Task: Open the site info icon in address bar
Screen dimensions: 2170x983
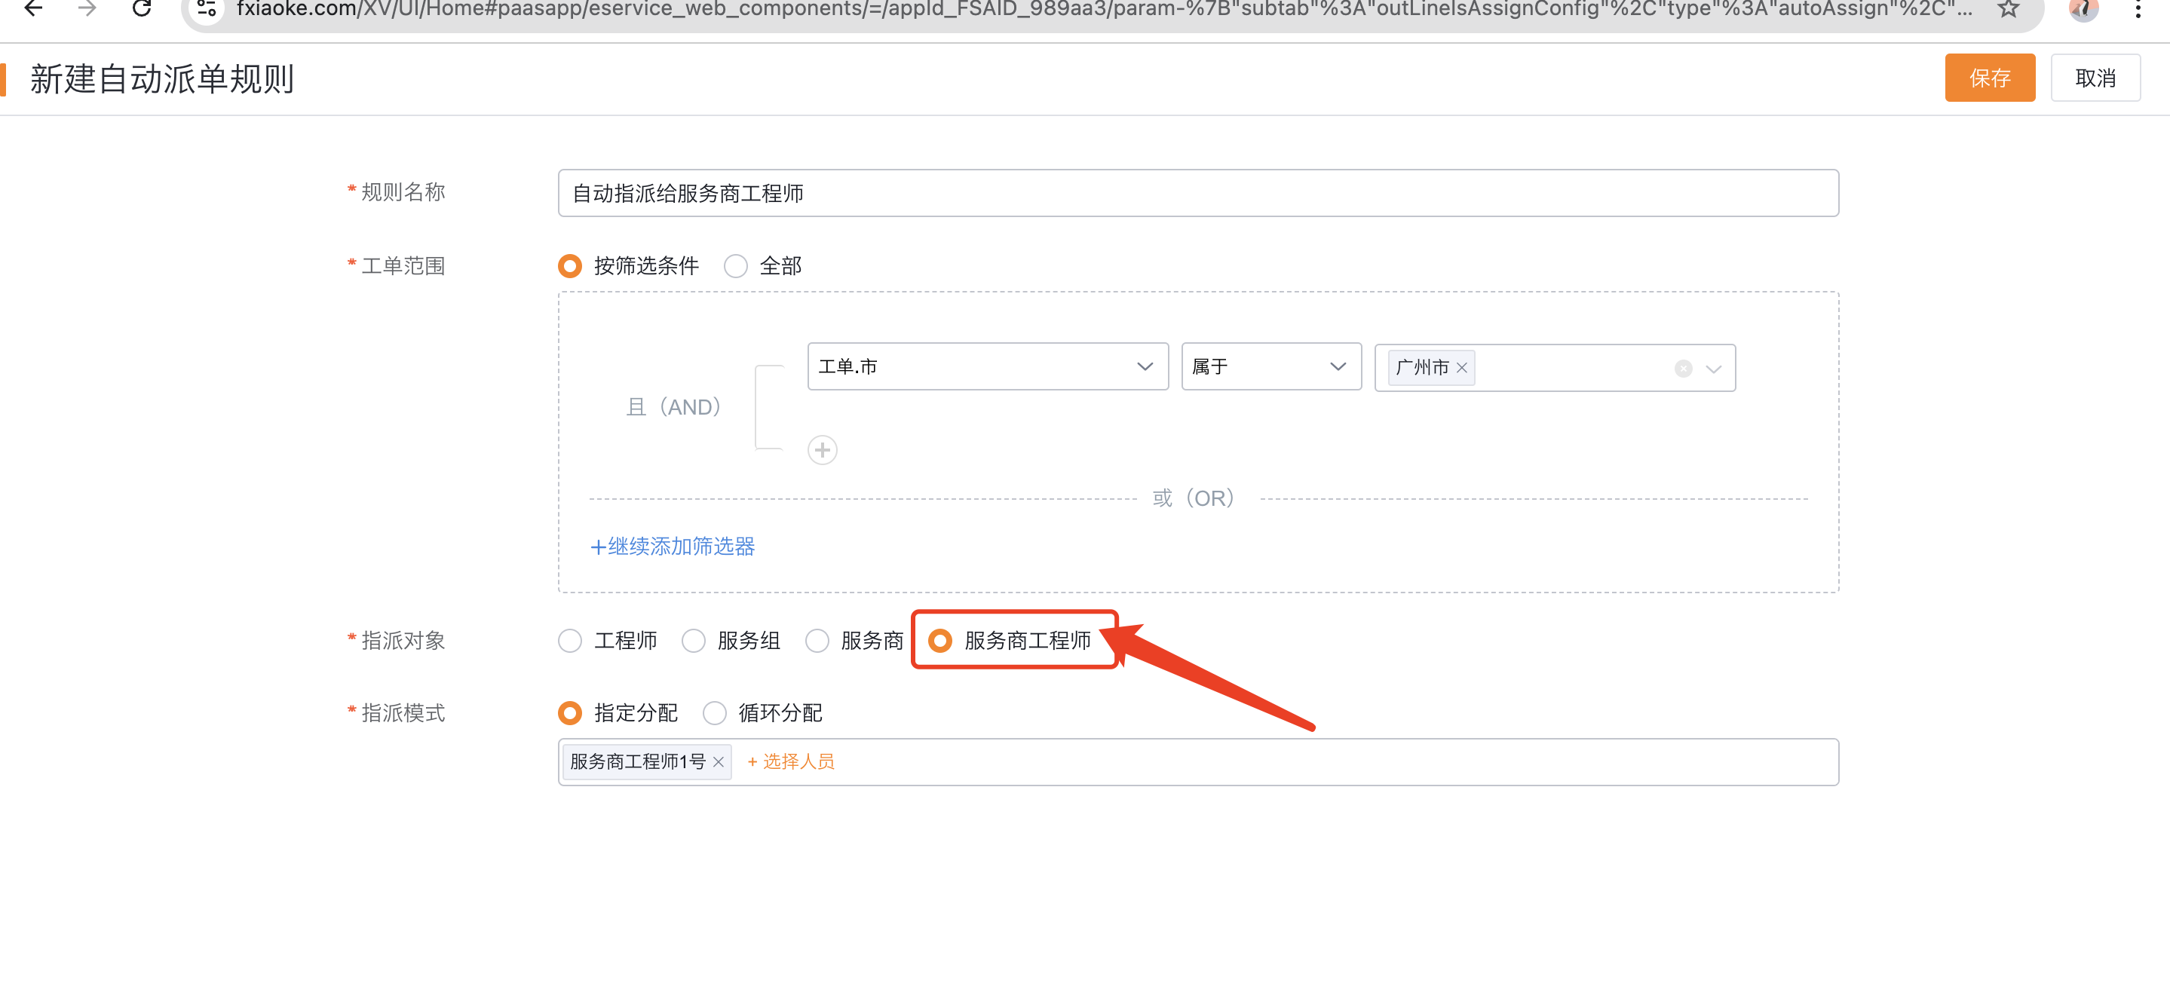Action: [x=207, y=8]
